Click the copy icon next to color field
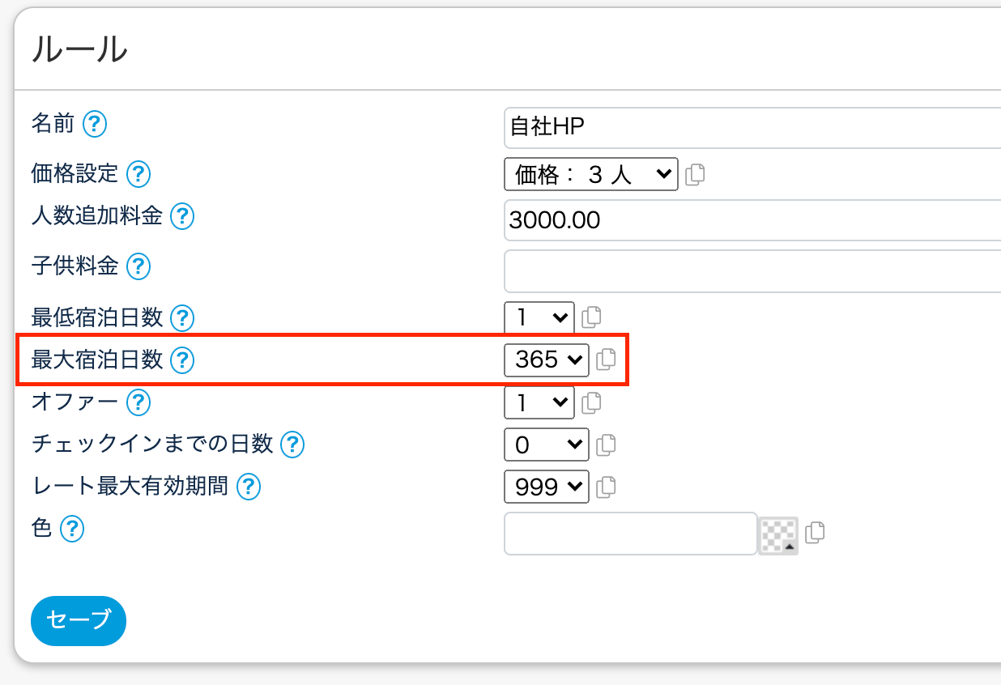This screenshot has height=685, width=1001. [x=816, y=532]
